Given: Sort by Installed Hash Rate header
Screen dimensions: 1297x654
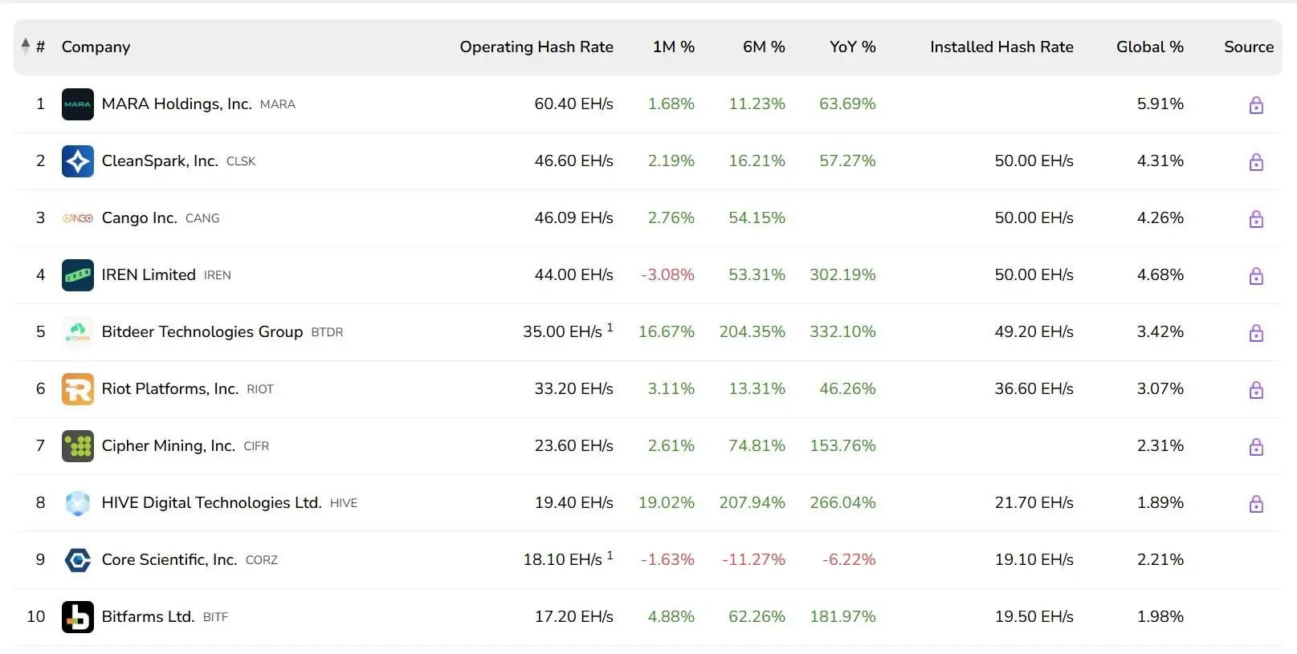Looking at the screenshot, I should 1001,47.
